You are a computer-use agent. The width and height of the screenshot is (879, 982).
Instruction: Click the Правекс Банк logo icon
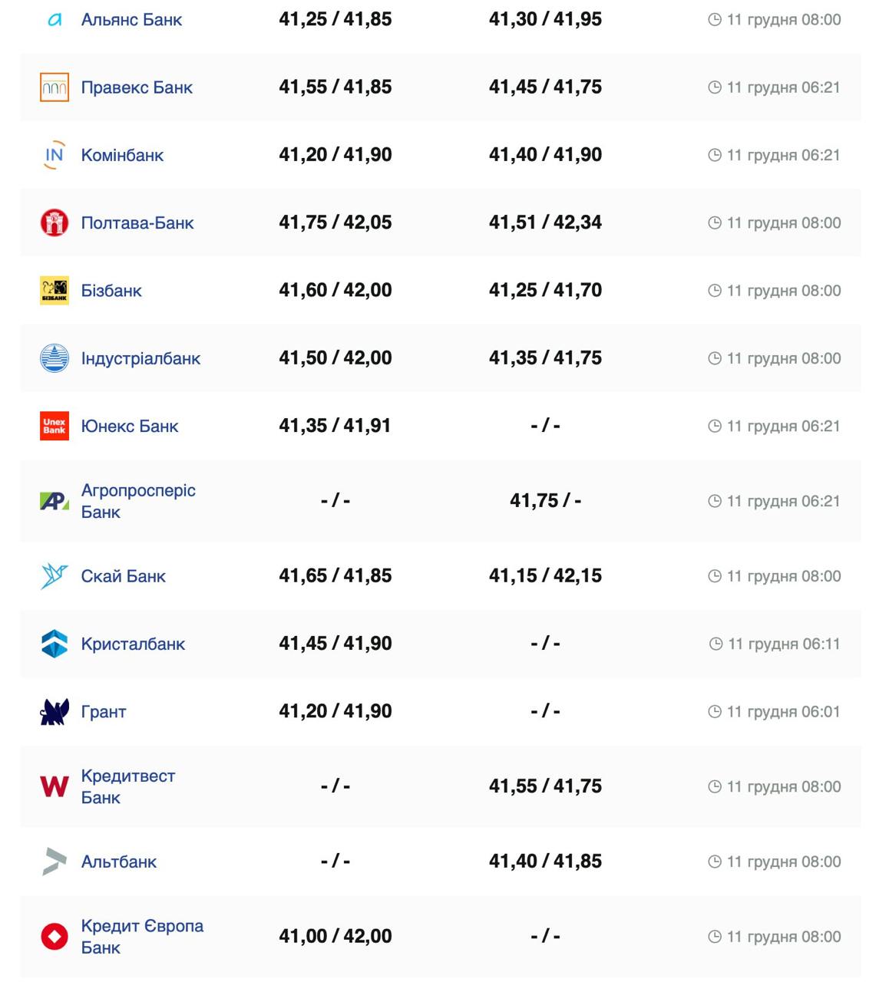[55, 87]
